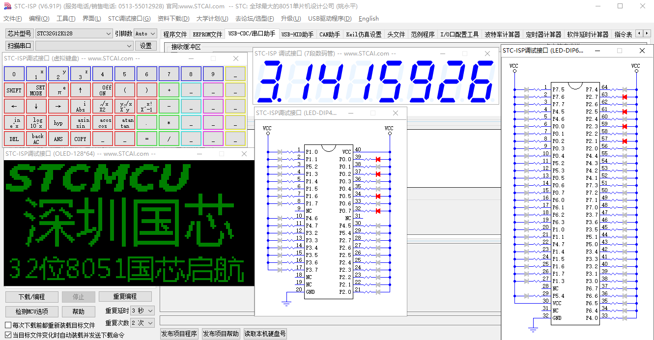Click the equals key on virtual keyboard

147,139
